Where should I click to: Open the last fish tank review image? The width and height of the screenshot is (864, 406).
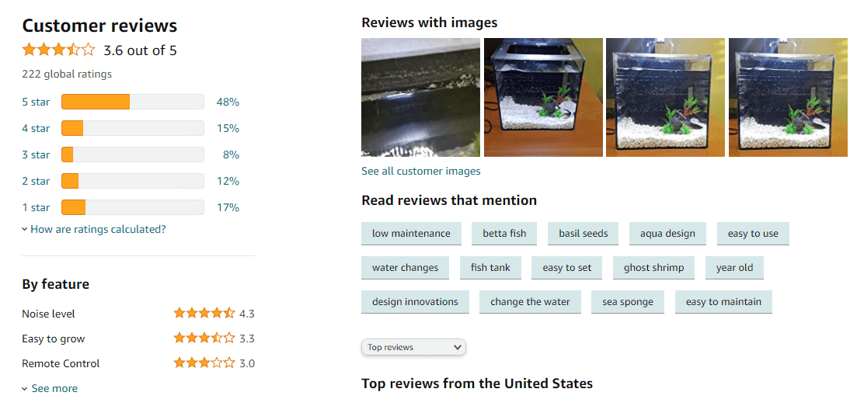788,98
